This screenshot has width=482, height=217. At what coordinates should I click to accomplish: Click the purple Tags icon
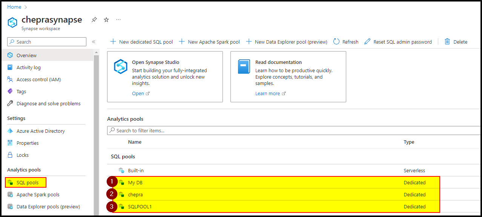pos(10,91)
